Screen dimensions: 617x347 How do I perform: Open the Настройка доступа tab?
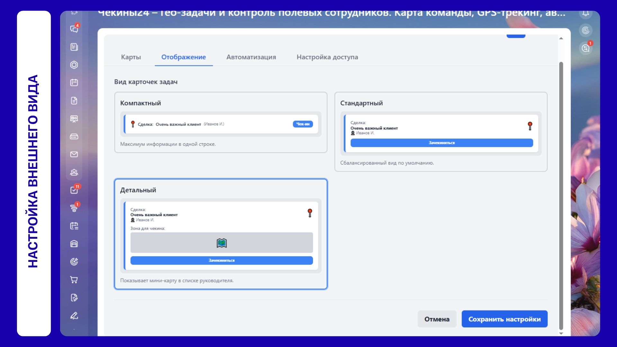pos(327,57)
